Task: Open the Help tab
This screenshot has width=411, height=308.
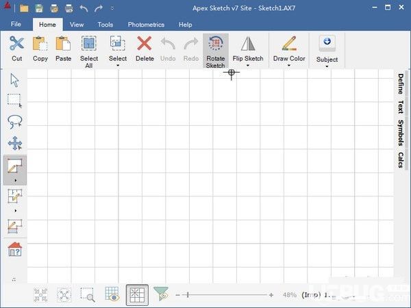Action: coord(186,25)
